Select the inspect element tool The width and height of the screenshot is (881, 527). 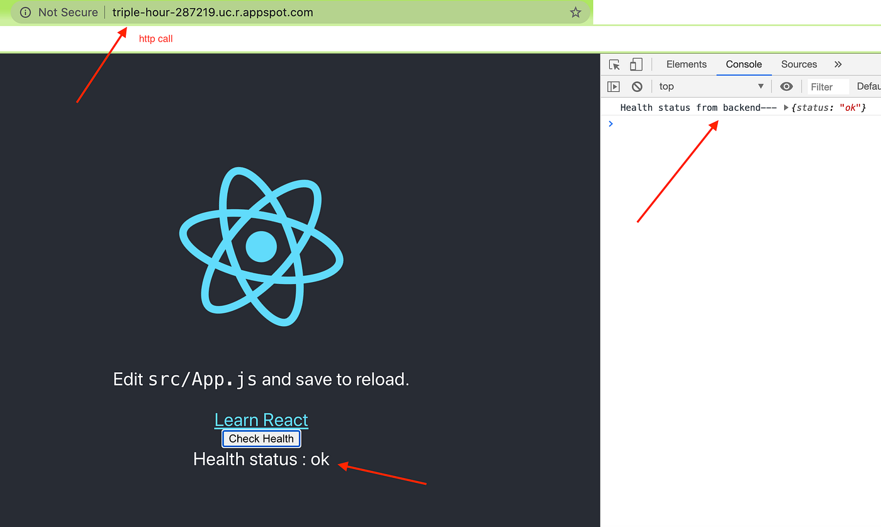614,64
